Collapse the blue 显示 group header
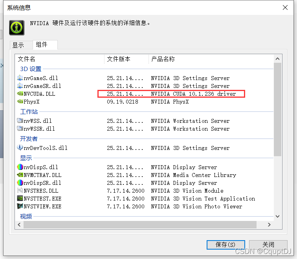The image size is (297, 259). pos(26,158)
